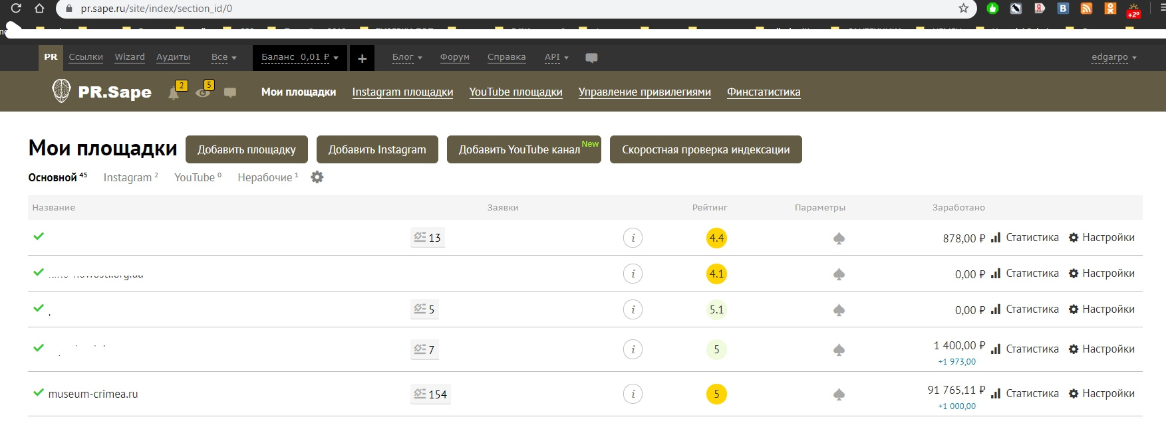
Task: Click Скоростная проверка индексации button
Action: 706,149
